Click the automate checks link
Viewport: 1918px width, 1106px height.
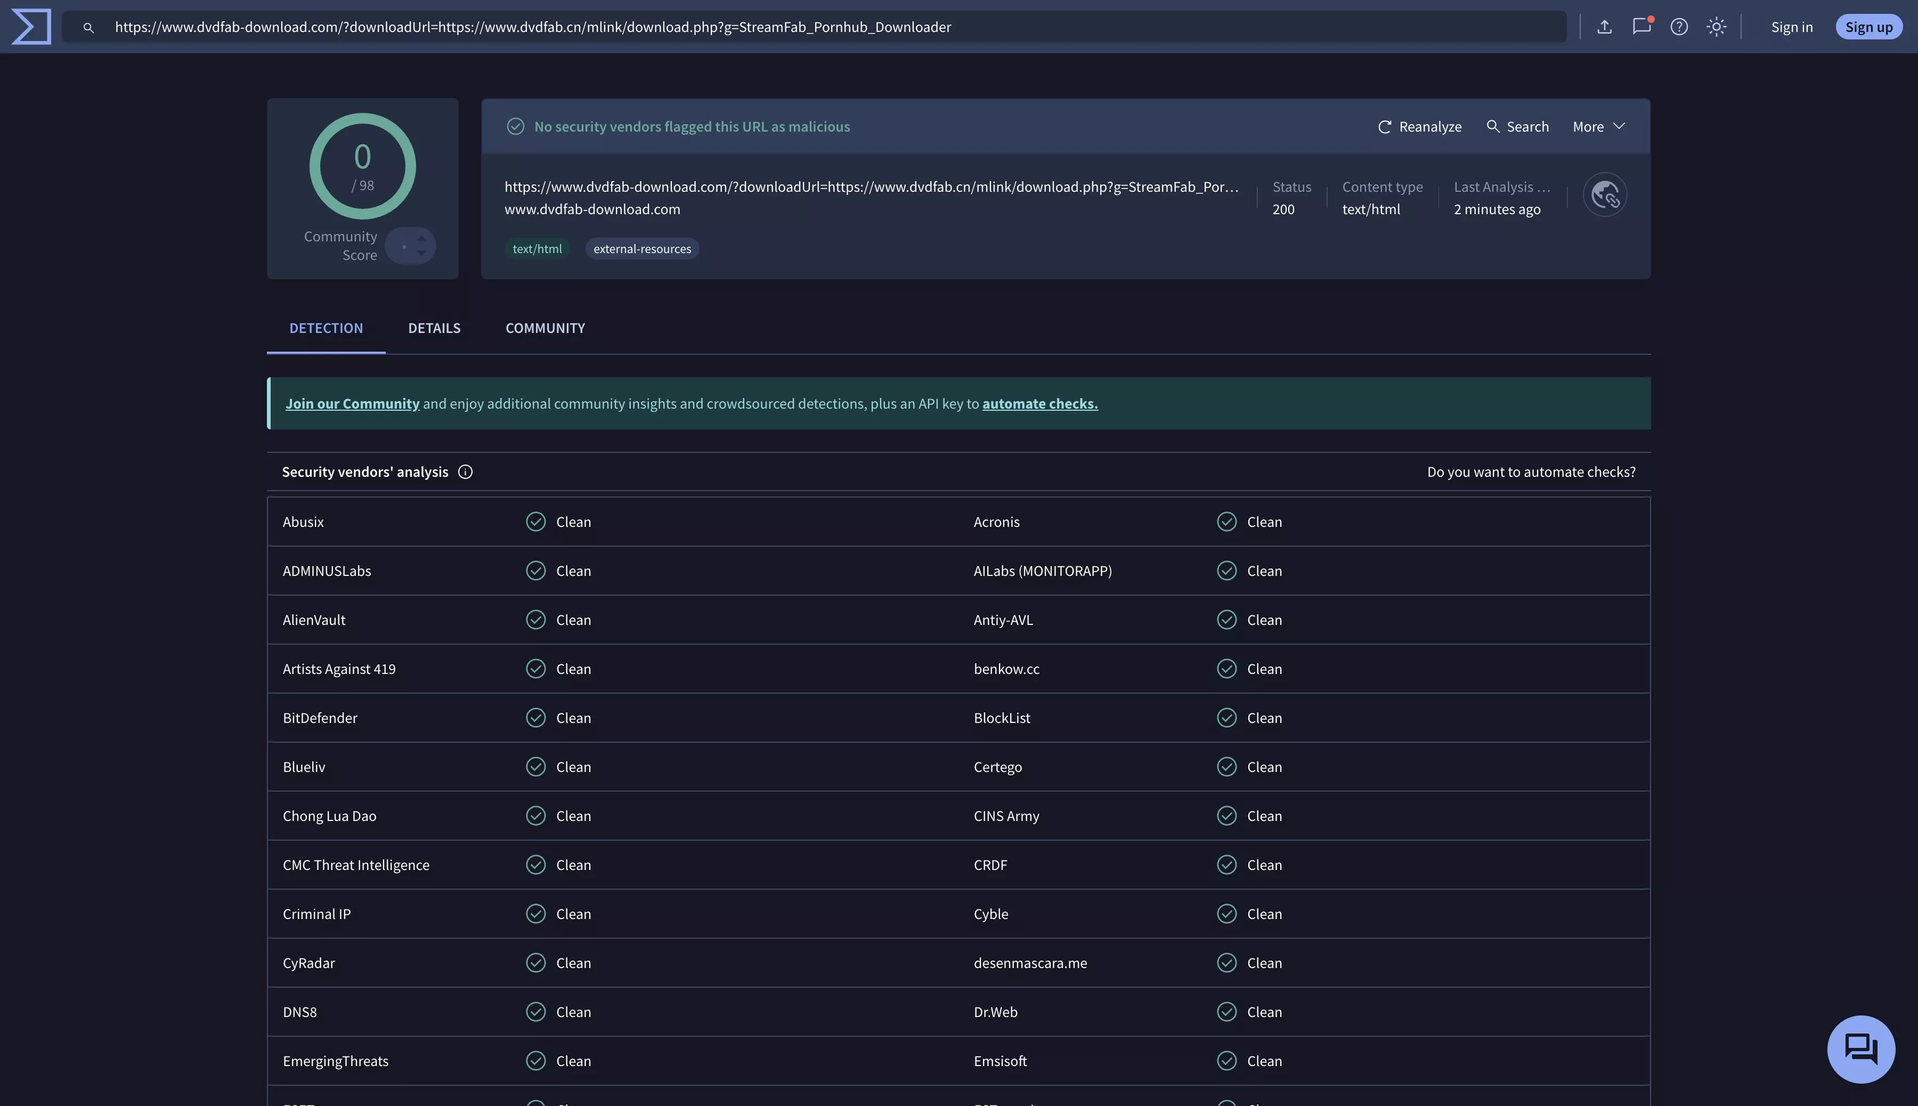coord(1039,403)
